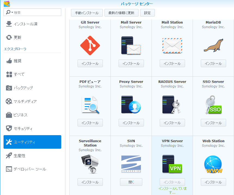Select すべて all packages category
This screenshot has width=234, height=195.
click(x=32, y=74)
